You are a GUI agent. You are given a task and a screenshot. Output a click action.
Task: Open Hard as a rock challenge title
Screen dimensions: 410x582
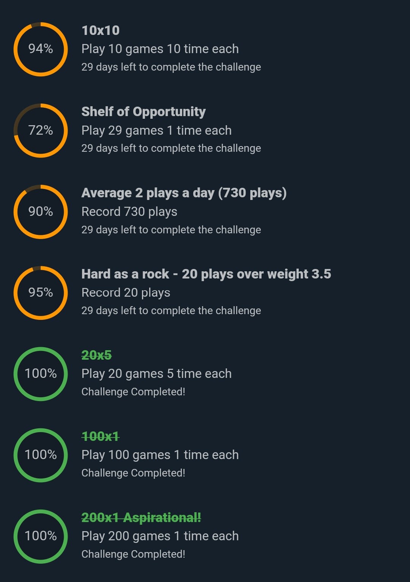(x=206, y=274)
